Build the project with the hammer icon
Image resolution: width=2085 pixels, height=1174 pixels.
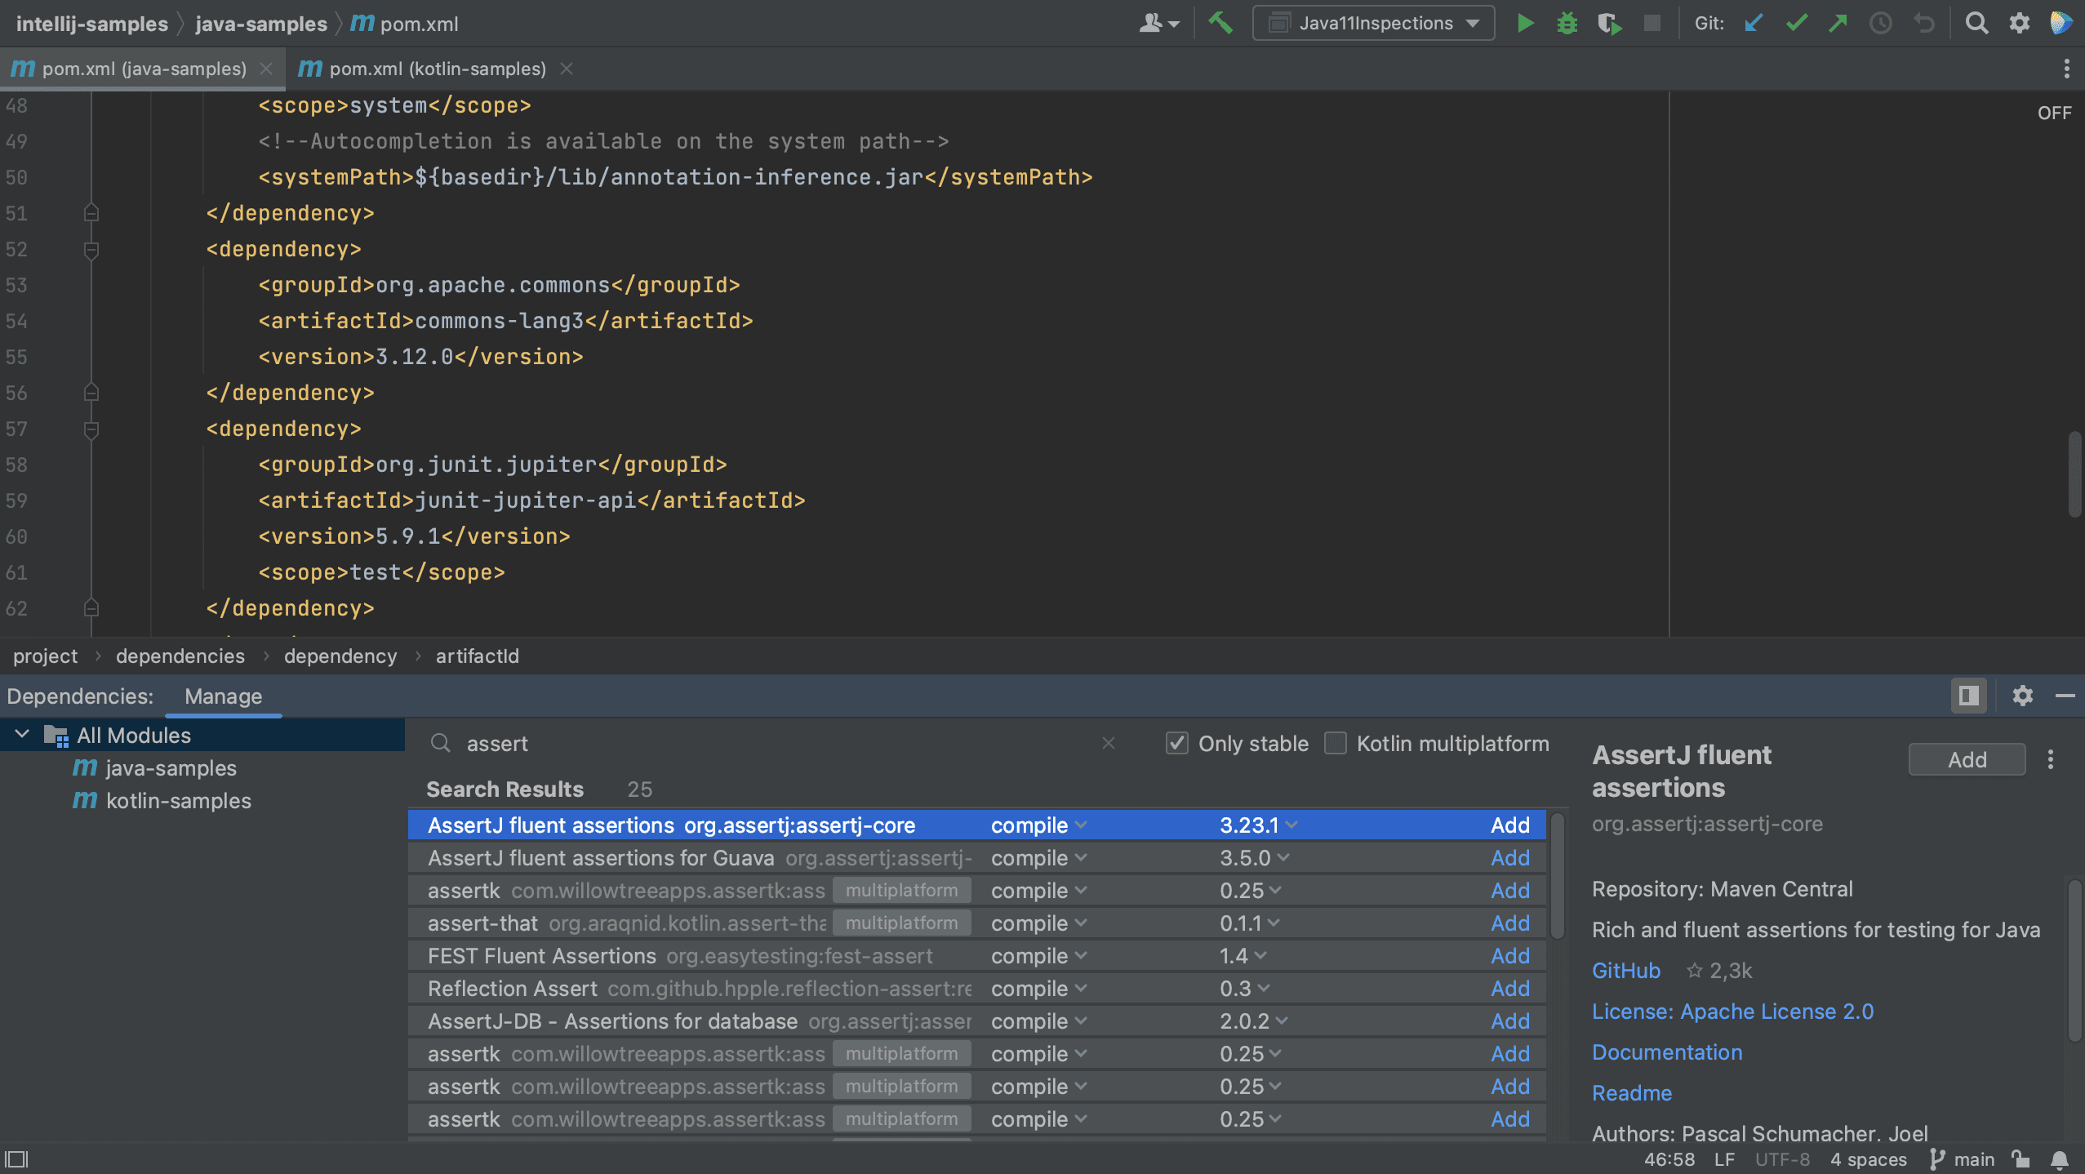pyautogui.click(x=1220, y=23)
